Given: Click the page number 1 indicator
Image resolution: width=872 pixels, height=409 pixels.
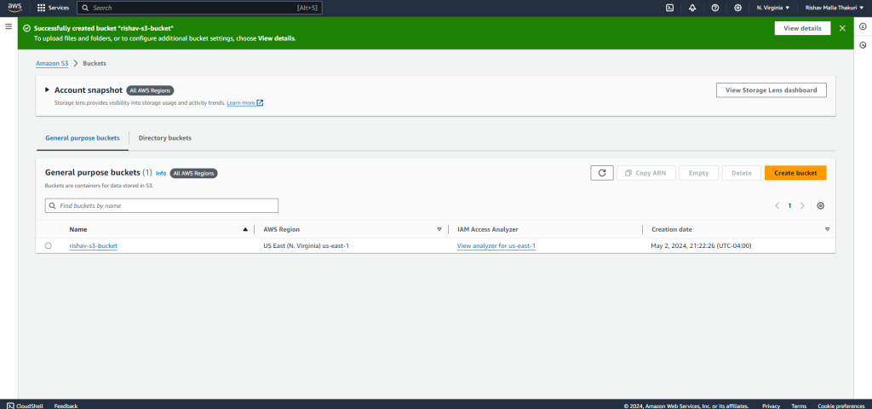Looking at the screenshot, I should (789, 206).
